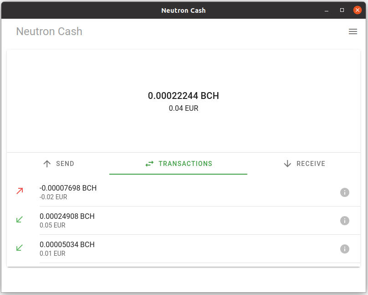Open the RECEIVE tab
The image size is (368, 295).
point(304,164)
